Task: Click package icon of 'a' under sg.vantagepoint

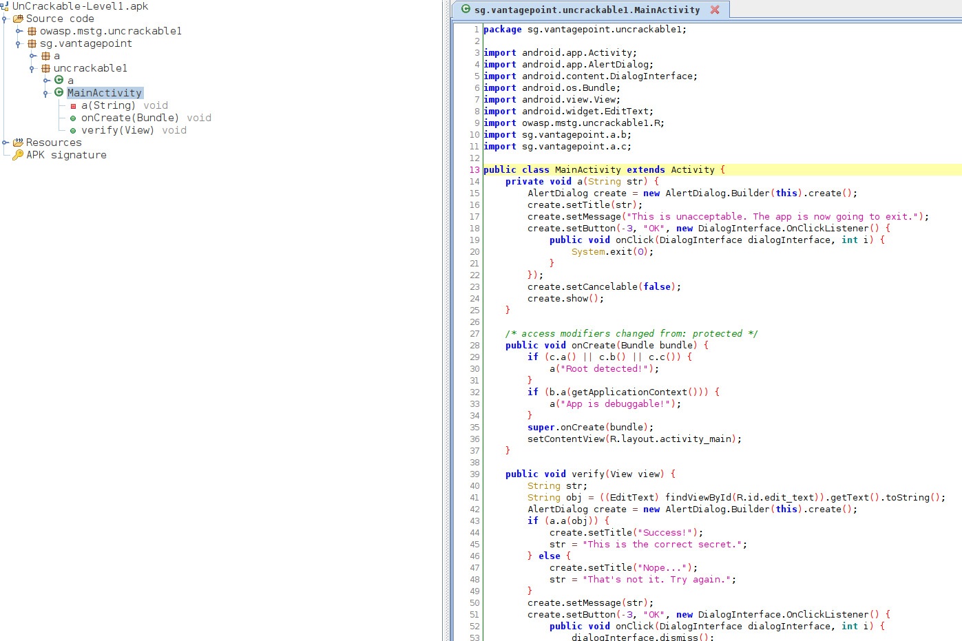Action: [45, 56]
